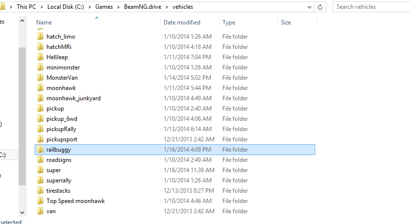The width and height of the screenshot is (410, 224).
Task: Click the roadsigns folder icon
Action: 40,160
